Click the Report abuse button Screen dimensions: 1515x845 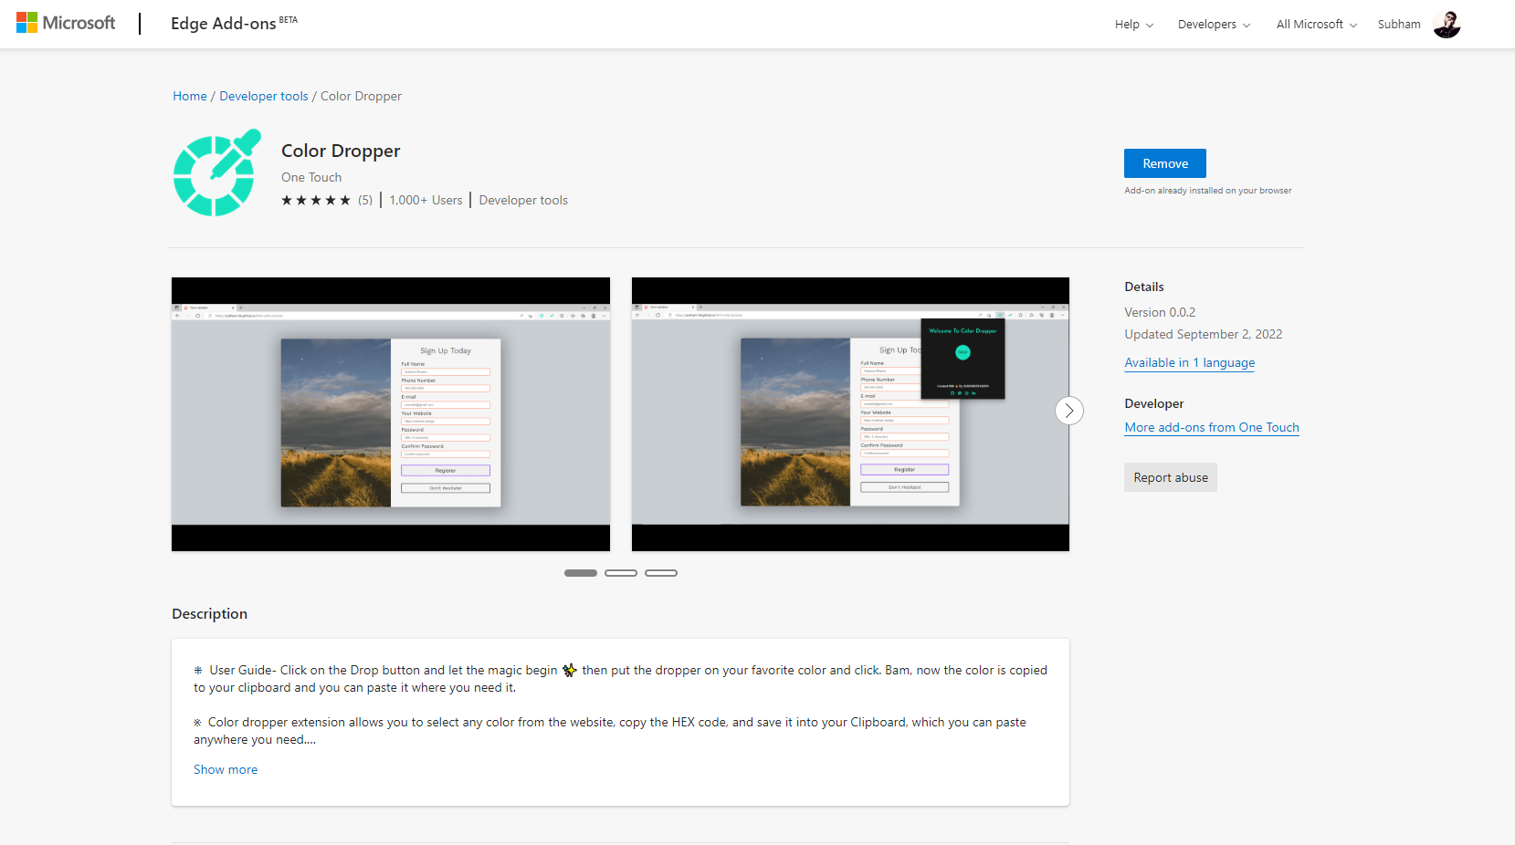click(1171, 477)
